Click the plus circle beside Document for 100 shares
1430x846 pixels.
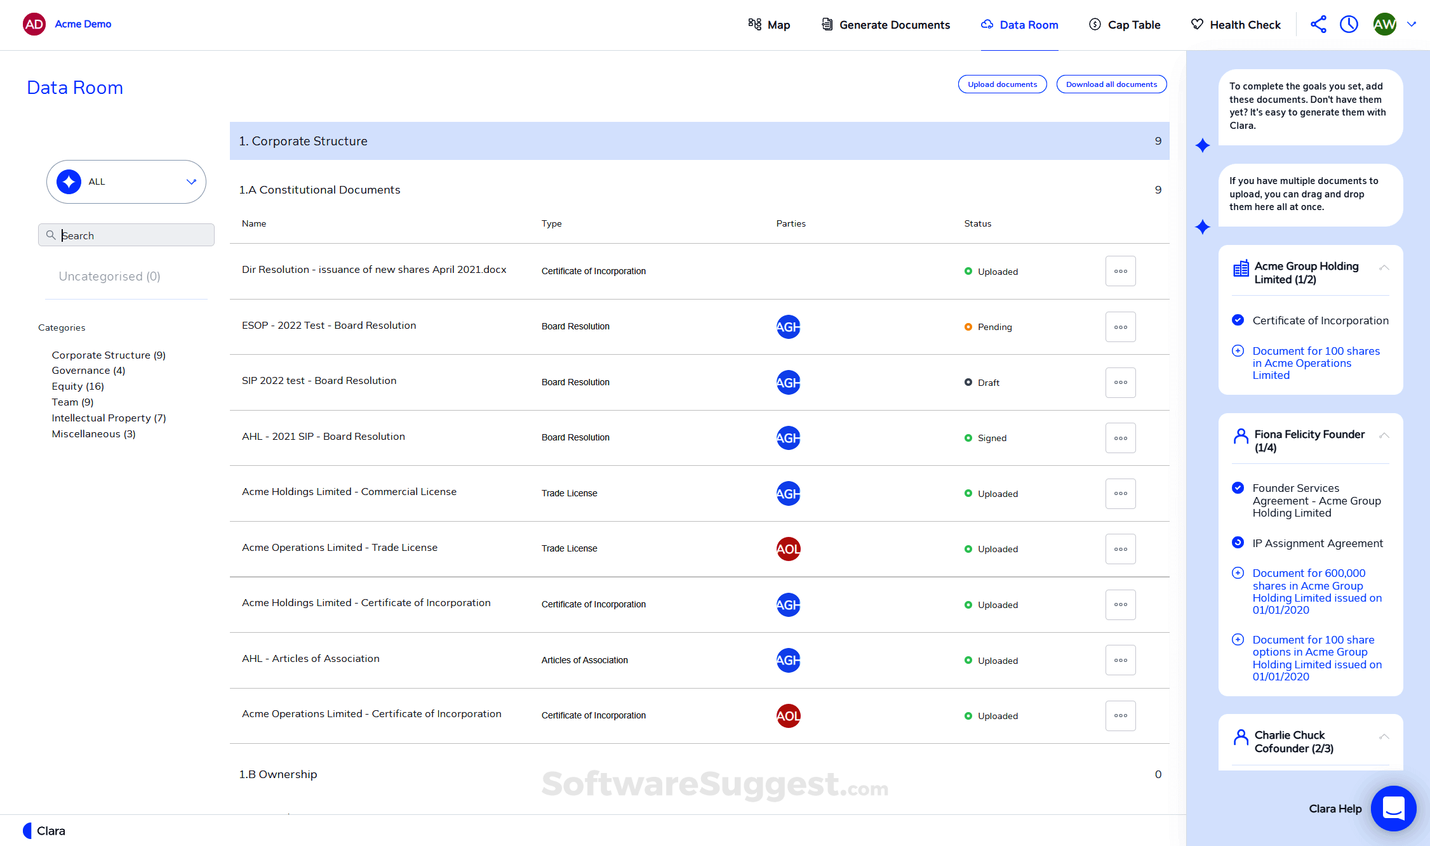(x=1238, y=350)
